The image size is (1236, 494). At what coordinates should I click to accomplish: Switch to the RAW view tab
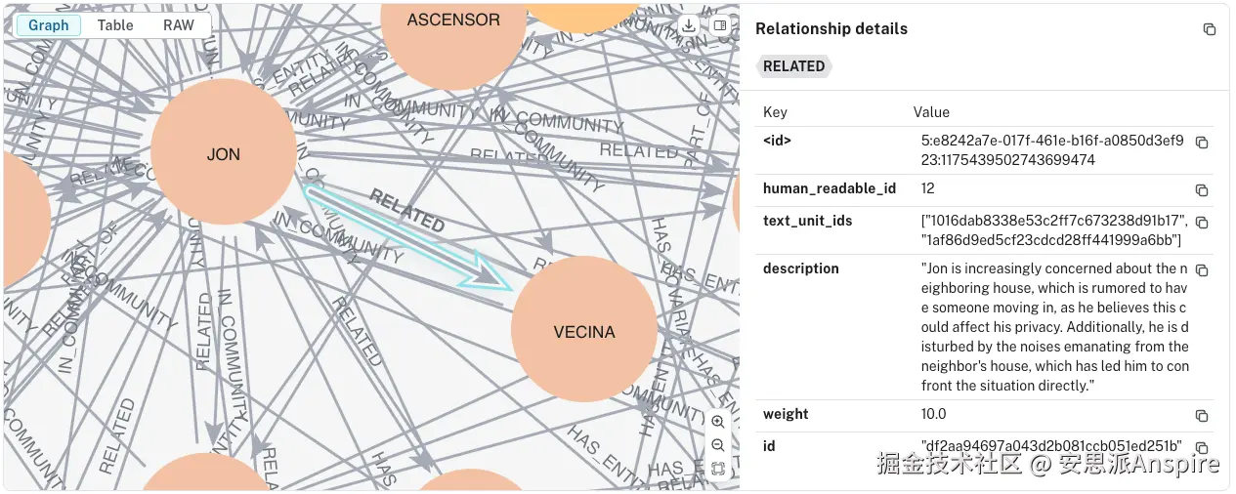(179, 25)
